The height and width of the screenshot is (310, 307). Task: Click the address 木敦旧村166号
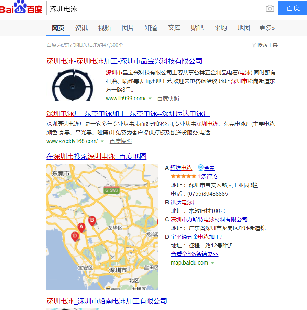tap(207, 211)
